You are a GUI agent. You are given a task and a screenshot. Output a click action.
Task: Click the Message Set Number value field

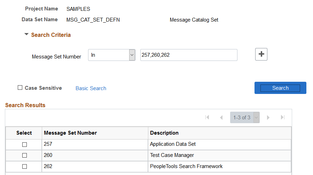189,55
